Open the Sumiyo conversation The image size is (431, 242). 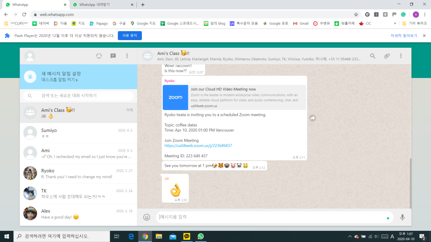pyautogui.click(x=79, y=133)
